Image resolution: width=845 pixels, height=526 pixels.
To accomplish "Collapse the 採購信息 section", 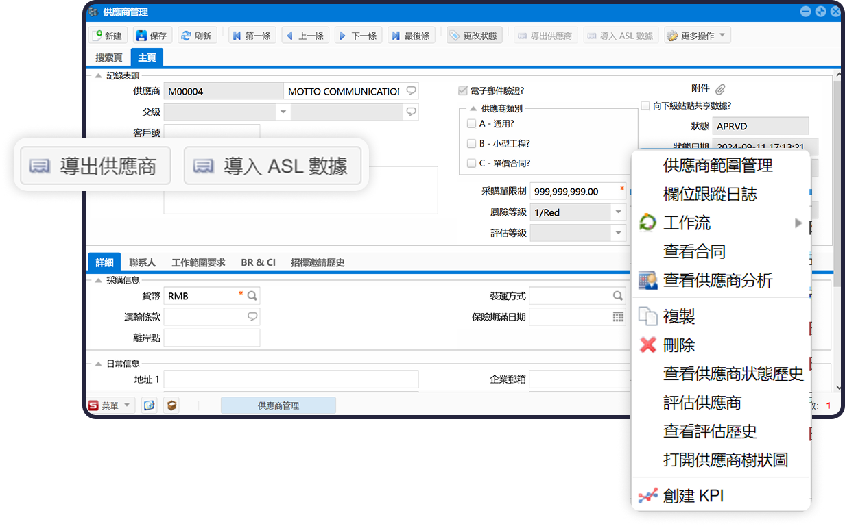I will tap(98, 279).
